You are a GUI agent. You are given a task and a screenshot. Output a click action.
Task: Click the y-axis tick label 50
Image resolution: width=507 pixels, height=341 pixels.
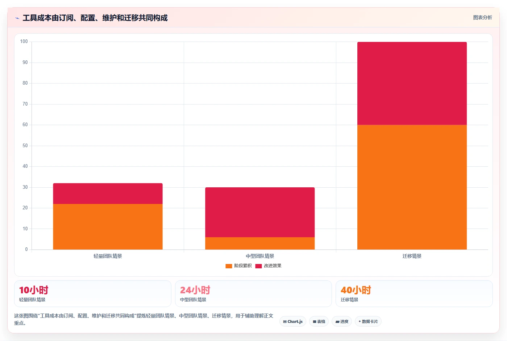click(25, 146)
